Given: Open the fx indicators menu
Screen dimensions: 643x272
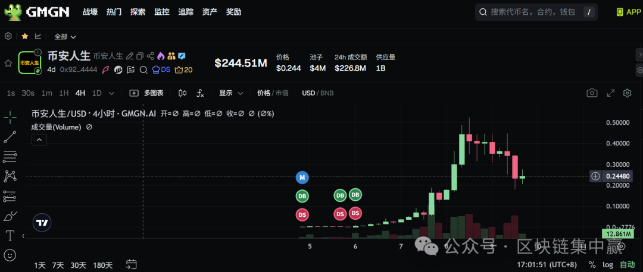Looking at the screenshot, I should coord(200,93).
